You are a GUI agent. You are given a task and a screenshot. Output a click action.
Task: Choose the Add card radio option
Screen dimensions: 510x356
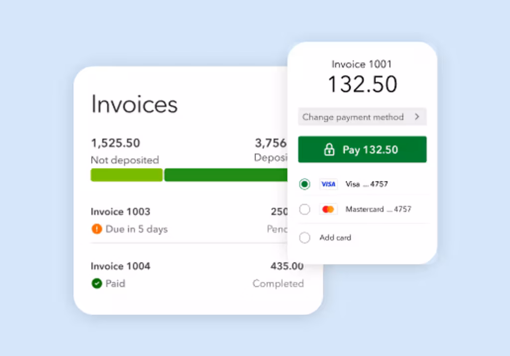(x=304, y=238)
